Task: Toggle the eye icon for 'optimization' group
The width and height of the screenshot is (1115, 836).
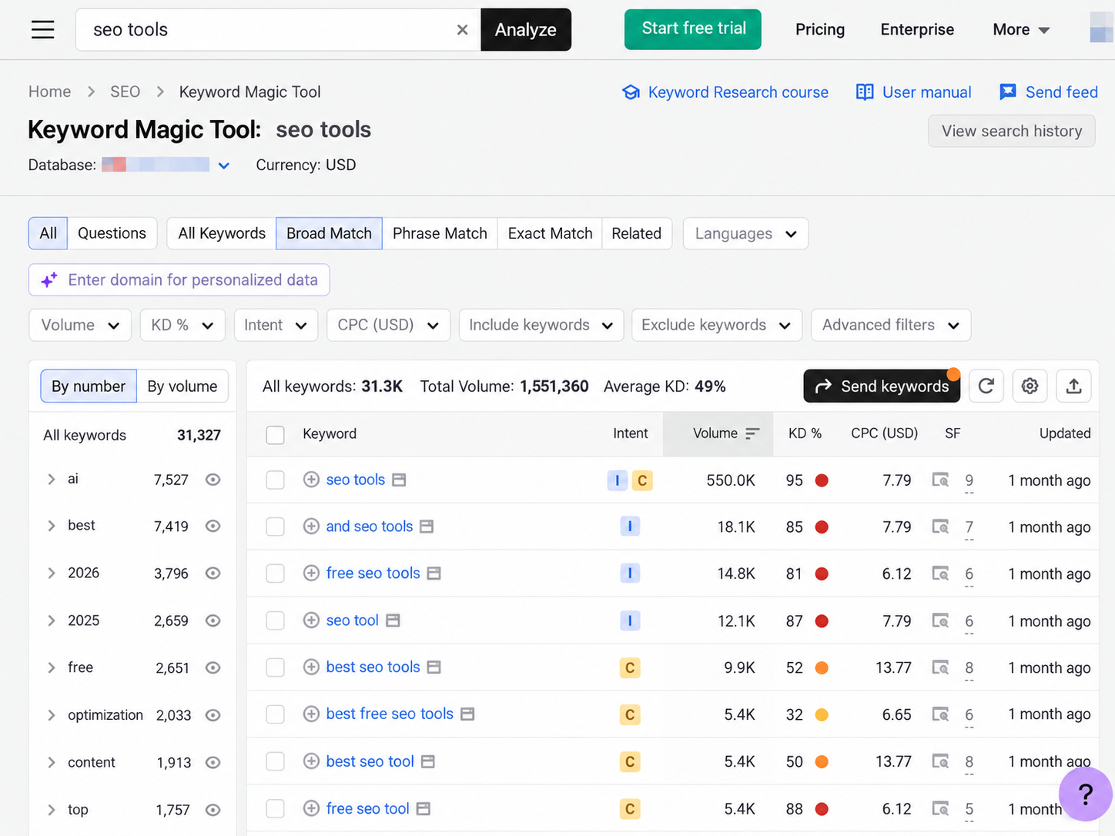Action: [x=213, y=715]
